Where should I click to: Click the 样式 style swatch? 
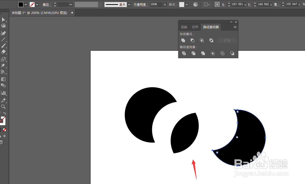coord(182,4)
